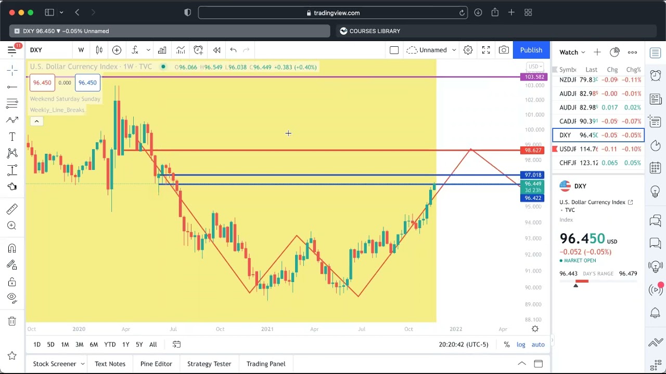Open the Strategy Tester tab

pos(209,364)
